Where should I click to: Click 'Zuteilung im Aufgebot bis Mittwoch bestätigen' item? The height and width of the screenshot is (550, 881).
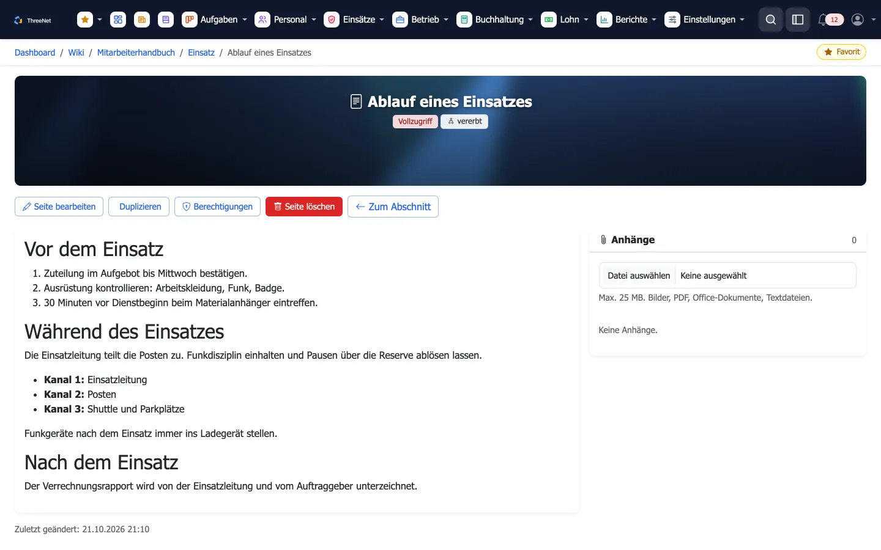pyautogui.click(x=146, y=273)
